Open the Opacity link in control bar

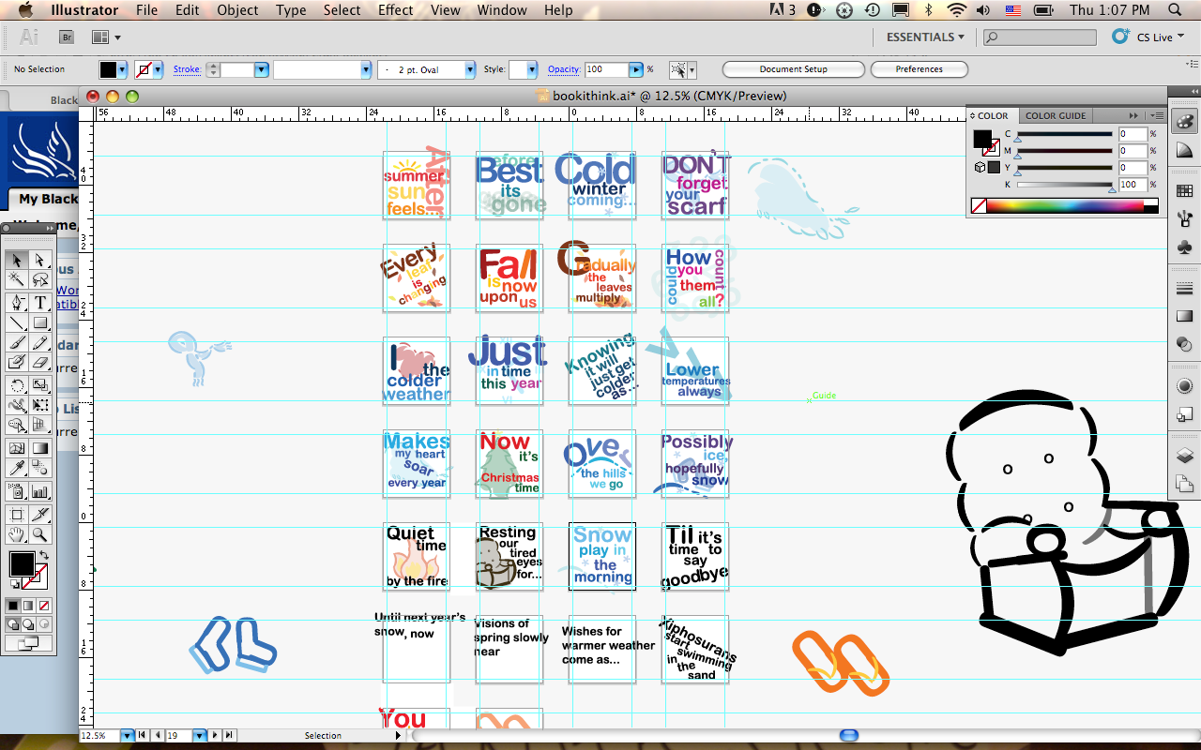(x=564, y=69)
